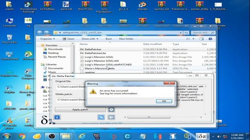
Task: Open the Share with dropdown
Action: (90, 39)
